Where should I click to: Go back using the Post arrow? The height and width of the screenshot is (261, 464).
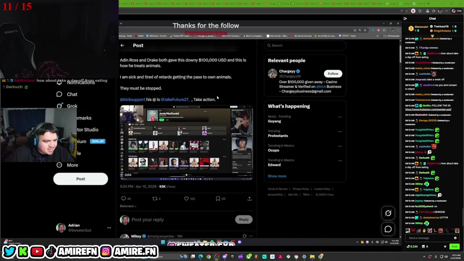point(122,45)
